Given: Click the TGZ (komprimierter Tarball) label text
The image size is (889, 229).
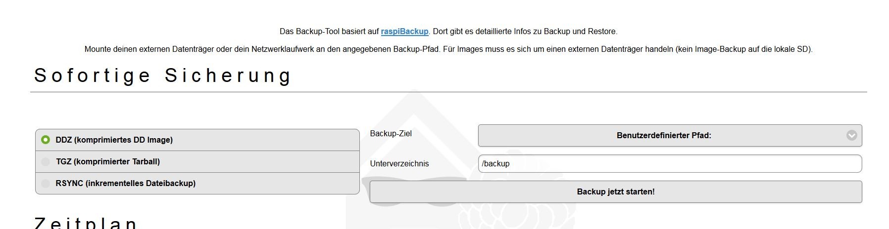Looking at the screenshot, I should (108, 162).
